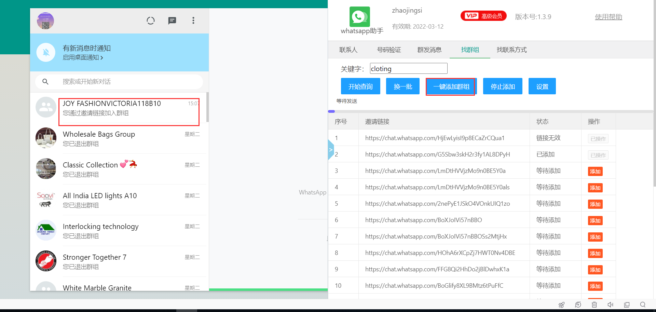
Task: Click the magnifier icon in bottom bar
Action: [643, 304]
